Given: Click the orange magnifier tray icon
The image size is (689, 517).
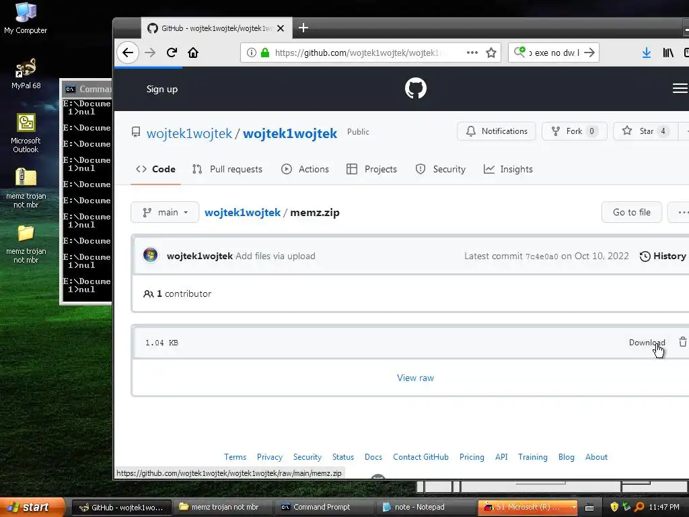Looking at the screenshot, I should tap(639, 507).
